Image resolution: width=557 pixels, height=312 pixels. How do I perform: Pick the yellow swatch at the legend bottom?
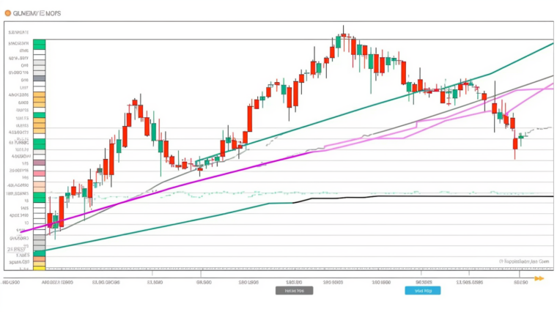(x=39, y=268)
